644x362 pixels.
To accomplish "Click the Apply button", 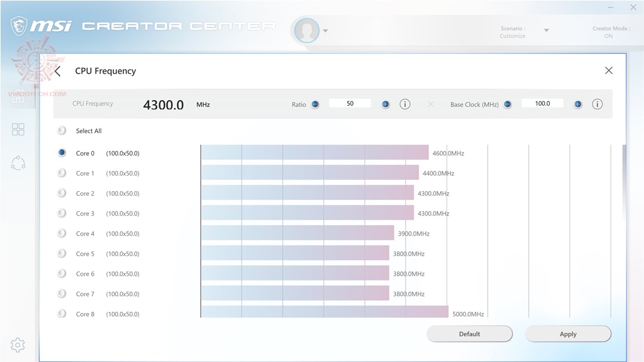I will (568, 333).
